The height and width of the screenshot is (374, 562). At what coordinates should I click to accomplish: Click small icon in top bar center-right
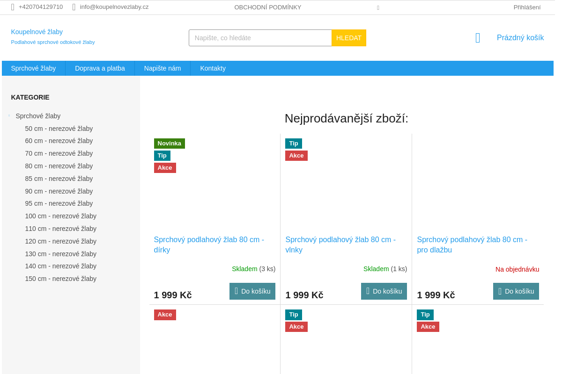(x=378, y=7)
